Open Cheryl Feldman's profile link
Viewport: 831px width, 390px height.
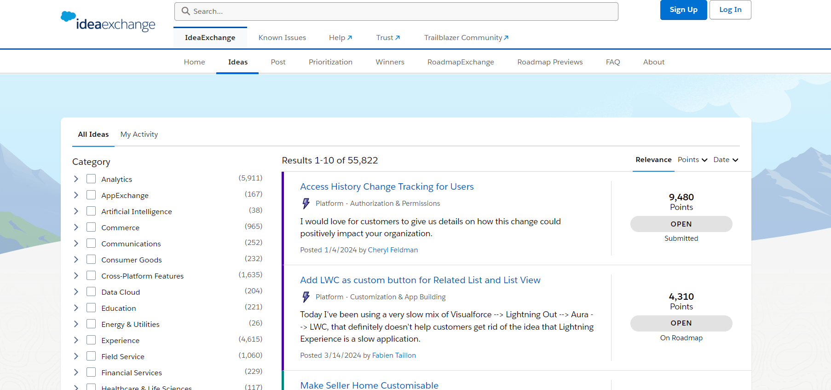[x=393, y=250]
